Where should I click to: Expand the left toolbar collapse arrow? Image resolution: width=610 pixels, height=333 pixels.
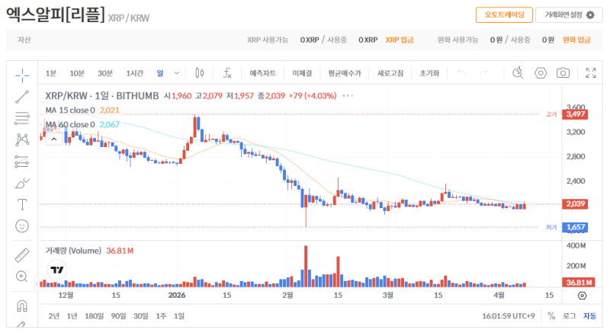37,284
